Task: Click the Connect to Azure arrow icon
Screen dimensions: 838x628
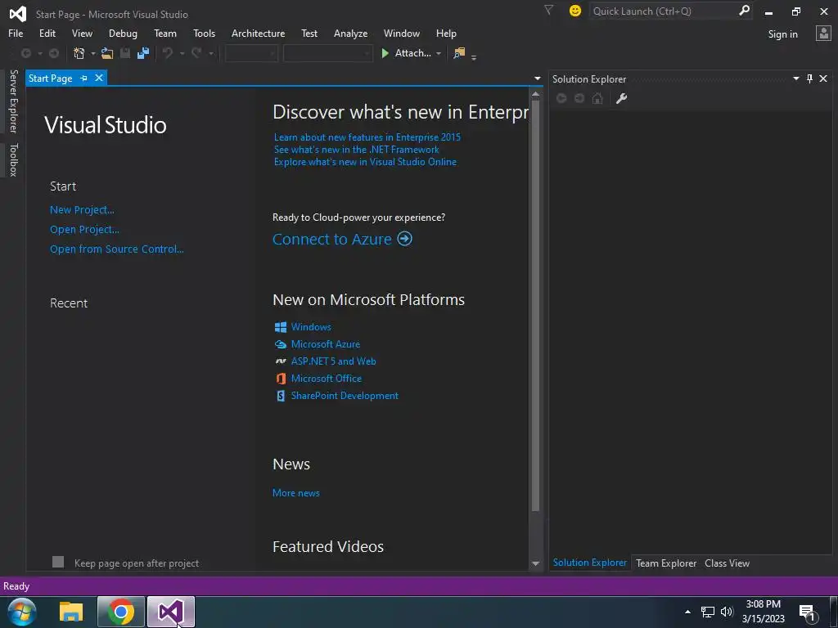Action: tap(404, 238)
